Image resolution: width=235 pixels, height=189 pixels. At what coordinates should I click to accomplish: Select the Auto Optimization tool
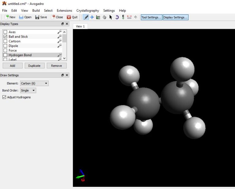[123, 17]
